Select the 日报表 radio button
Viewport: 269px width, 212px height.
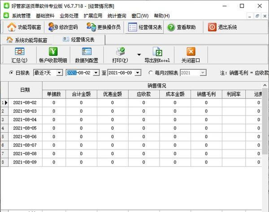[11, 73]
